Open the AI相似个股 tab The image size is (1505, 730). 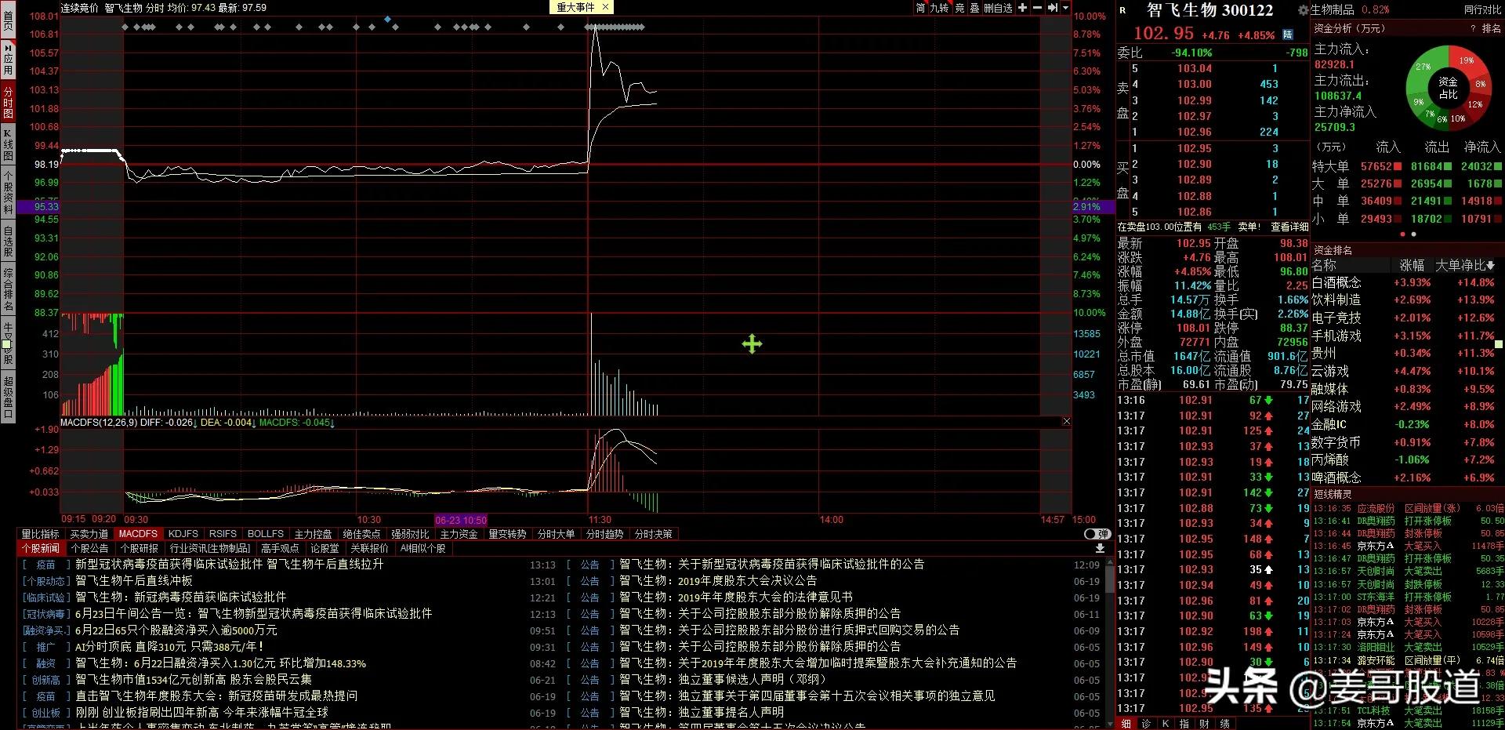coord(422,548)
